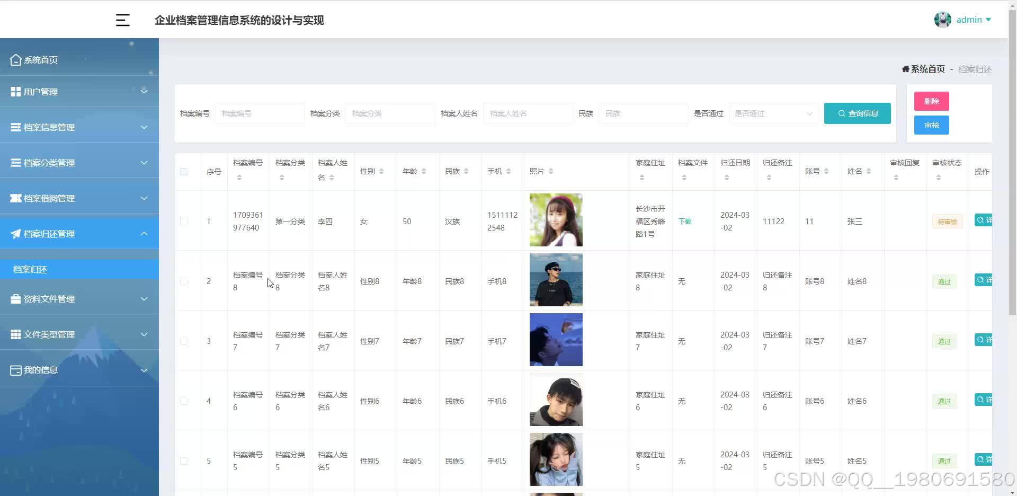
Task: Click the 档案借阅管理 icon in sidebar
Action: tap(15, 198)
